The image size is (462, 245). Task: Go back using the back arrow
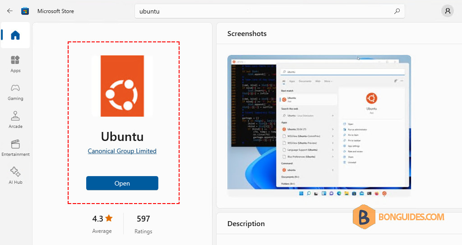[x=10, y=11]
